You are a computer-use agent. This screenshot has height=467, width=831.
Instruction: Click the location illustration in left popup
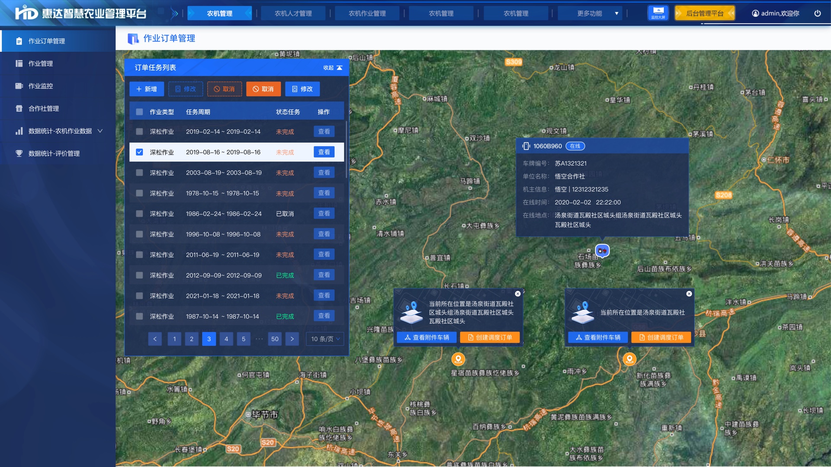coord(411,312)
